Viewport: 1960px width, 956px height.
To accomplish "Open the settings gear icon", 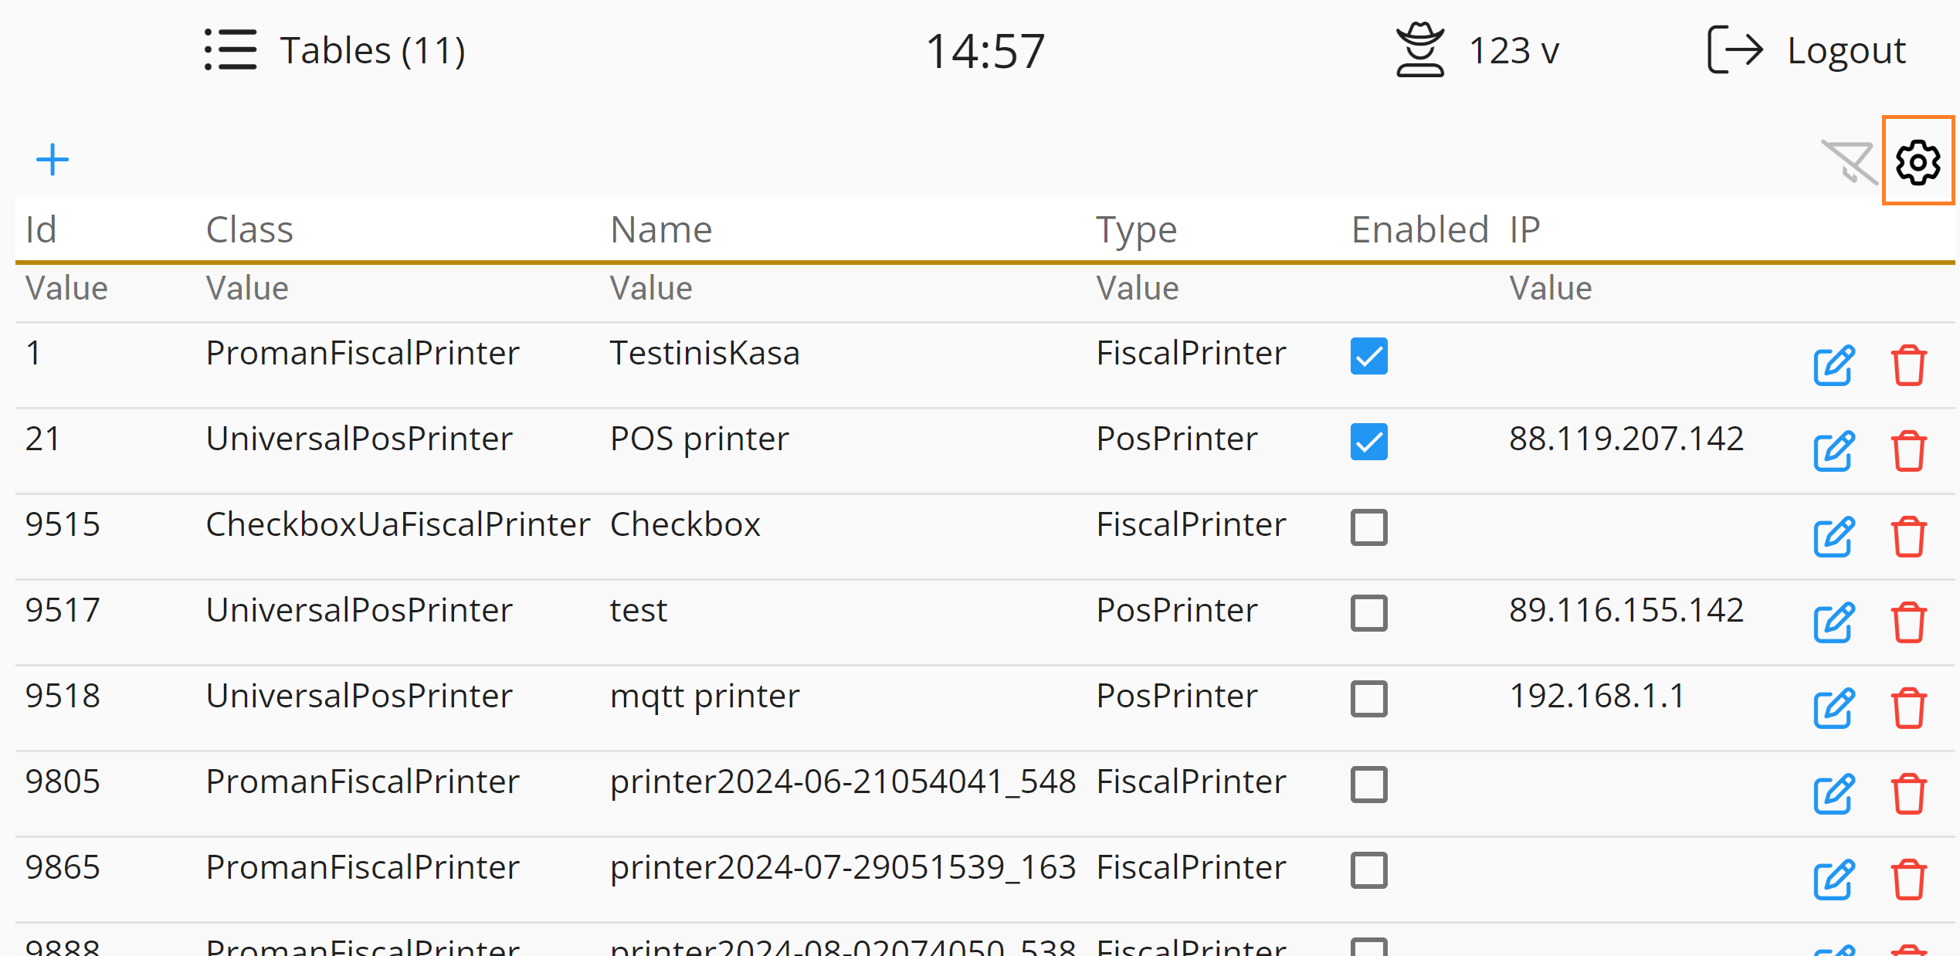I will pos(1918,161).
